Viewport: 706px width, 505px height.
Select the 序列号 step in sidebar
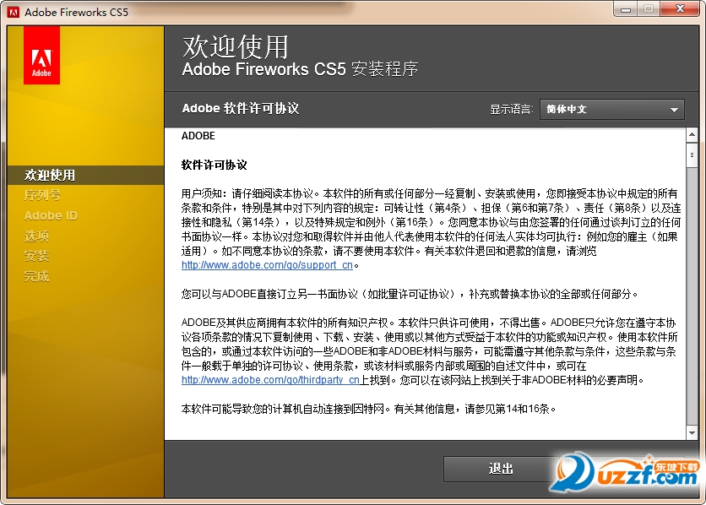coord(42,195)
